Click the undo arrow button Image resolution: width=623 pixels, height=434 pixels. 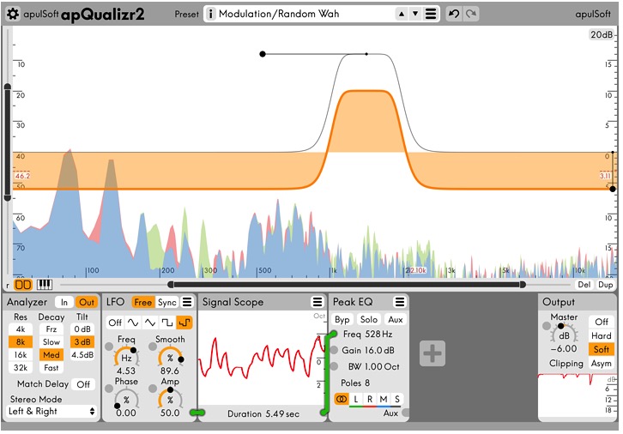[453, 14]
